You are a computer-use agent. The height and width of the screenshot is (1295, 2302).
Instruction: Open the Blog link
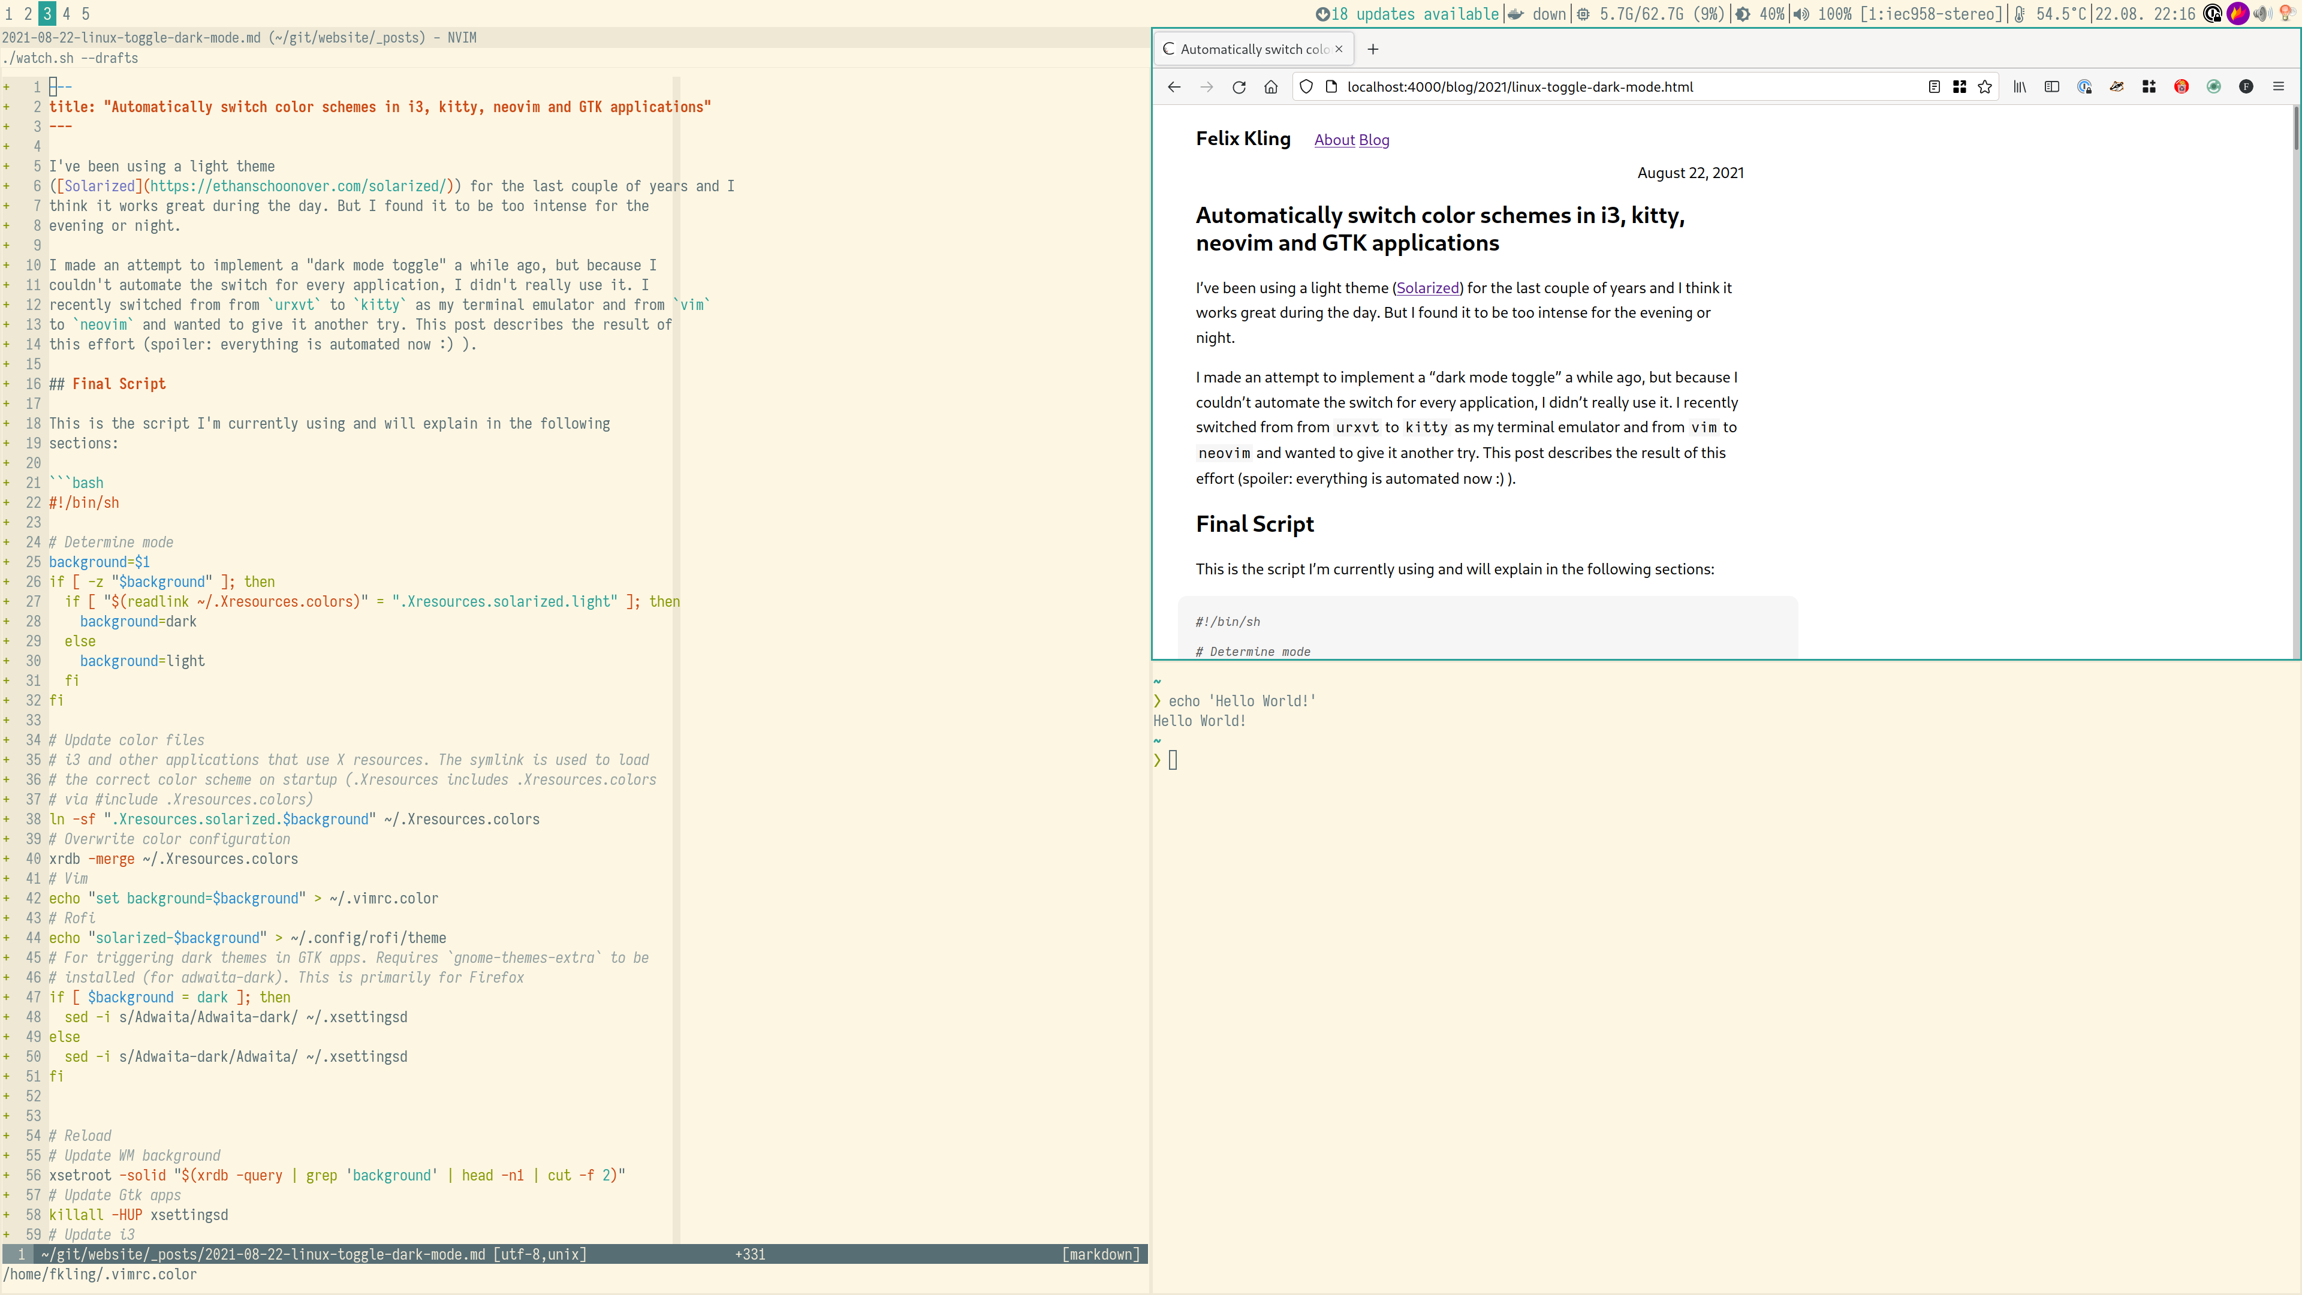(x=1373, y=140)
